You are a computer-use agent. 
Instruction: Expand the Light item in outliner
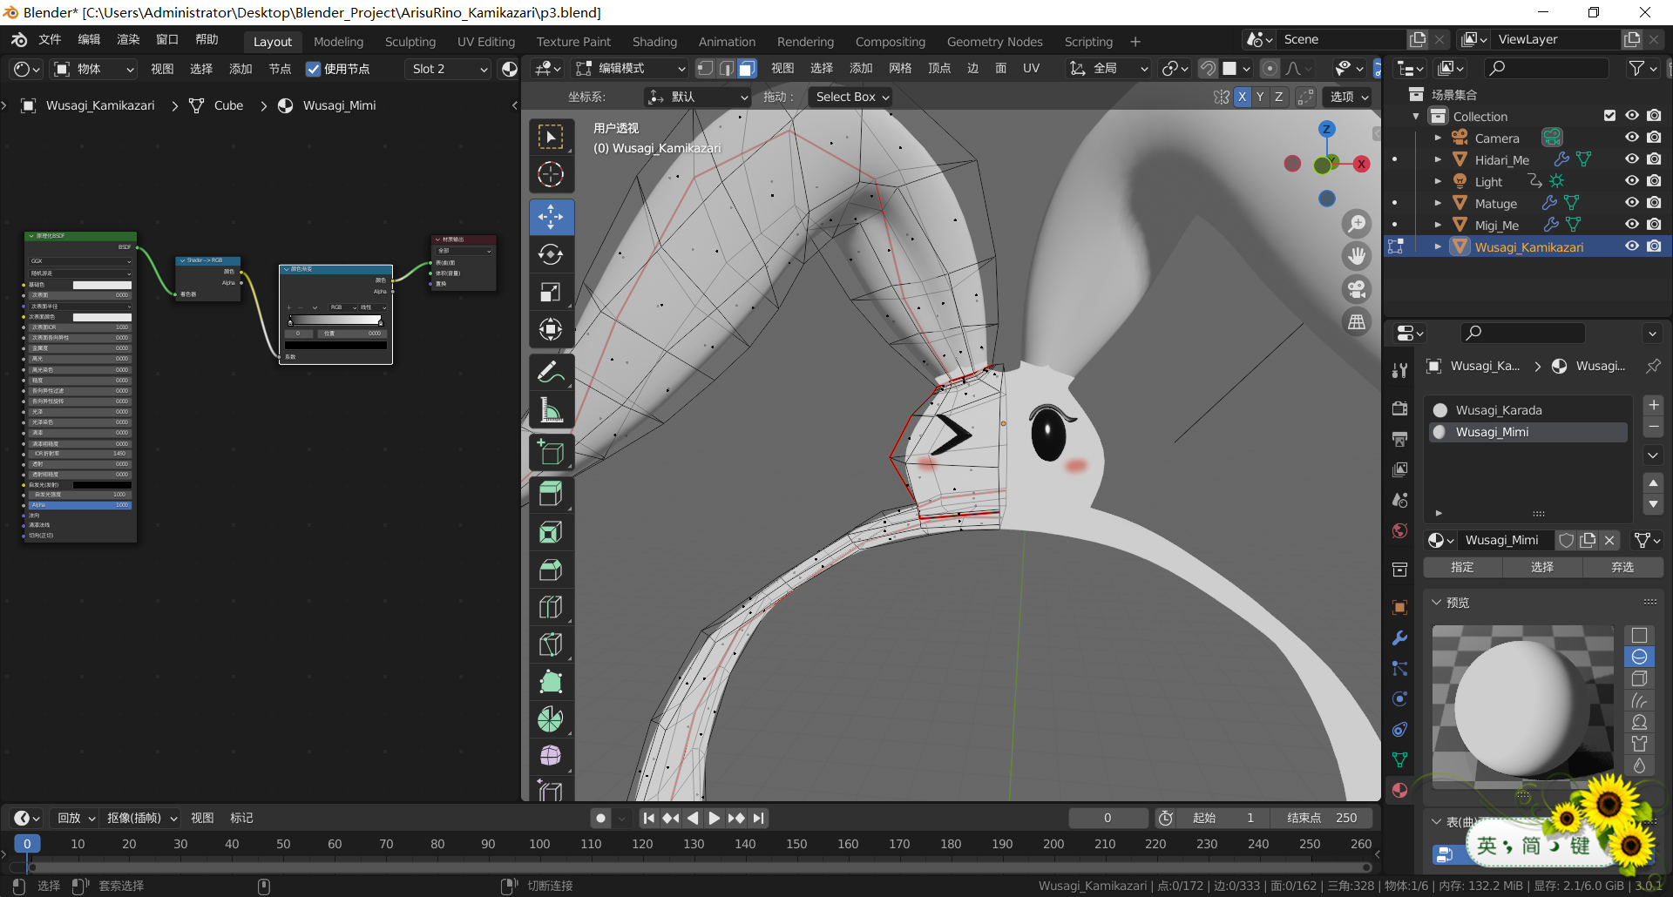(x=1438, y=181)
